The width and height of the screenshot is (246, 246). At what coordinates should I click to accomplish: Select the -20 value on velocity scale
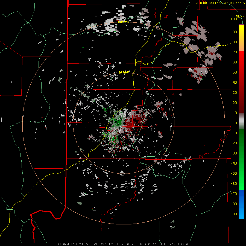coord(234,143)
